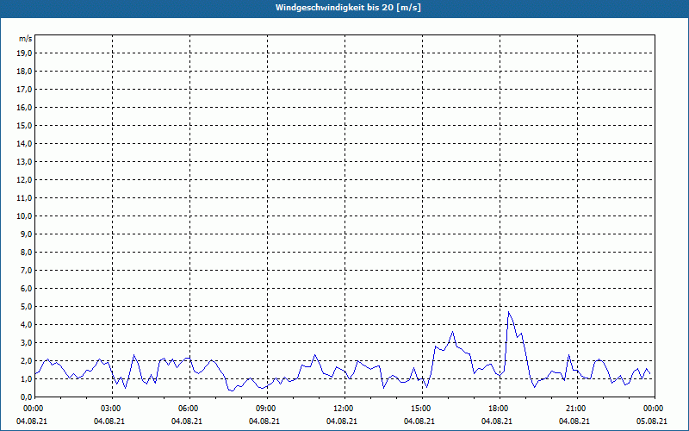Click the 13,0 y-axis label
The image size is (689, 431).
(x=24, y=161)
